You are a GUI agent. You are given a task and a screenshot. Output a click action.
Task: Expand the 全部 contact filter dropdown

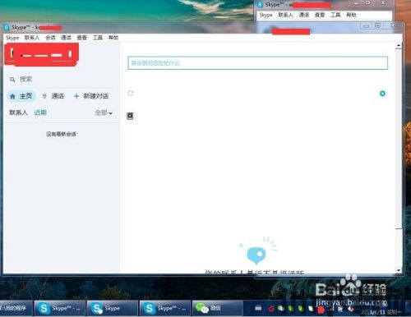(x=104, y=113)
